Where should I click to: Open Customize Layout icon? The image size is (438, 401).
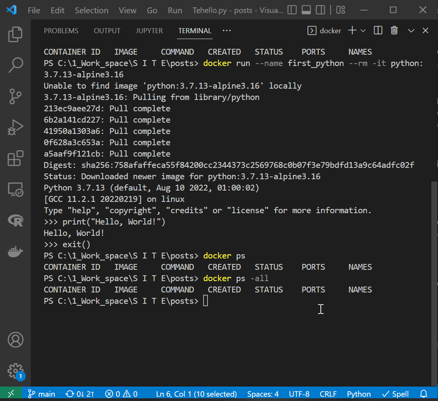click(x=340, y=10)
